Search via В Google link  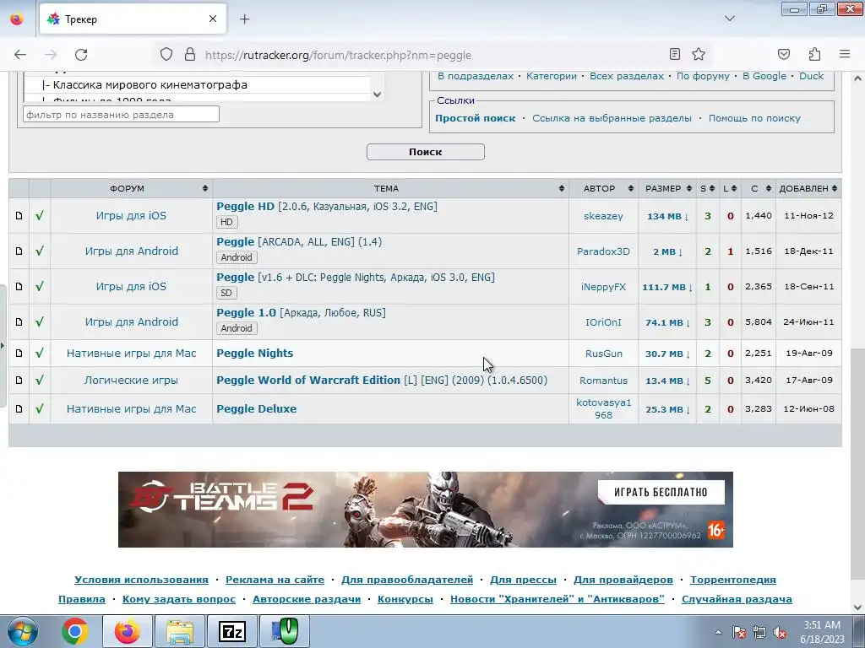pos(764,76)
